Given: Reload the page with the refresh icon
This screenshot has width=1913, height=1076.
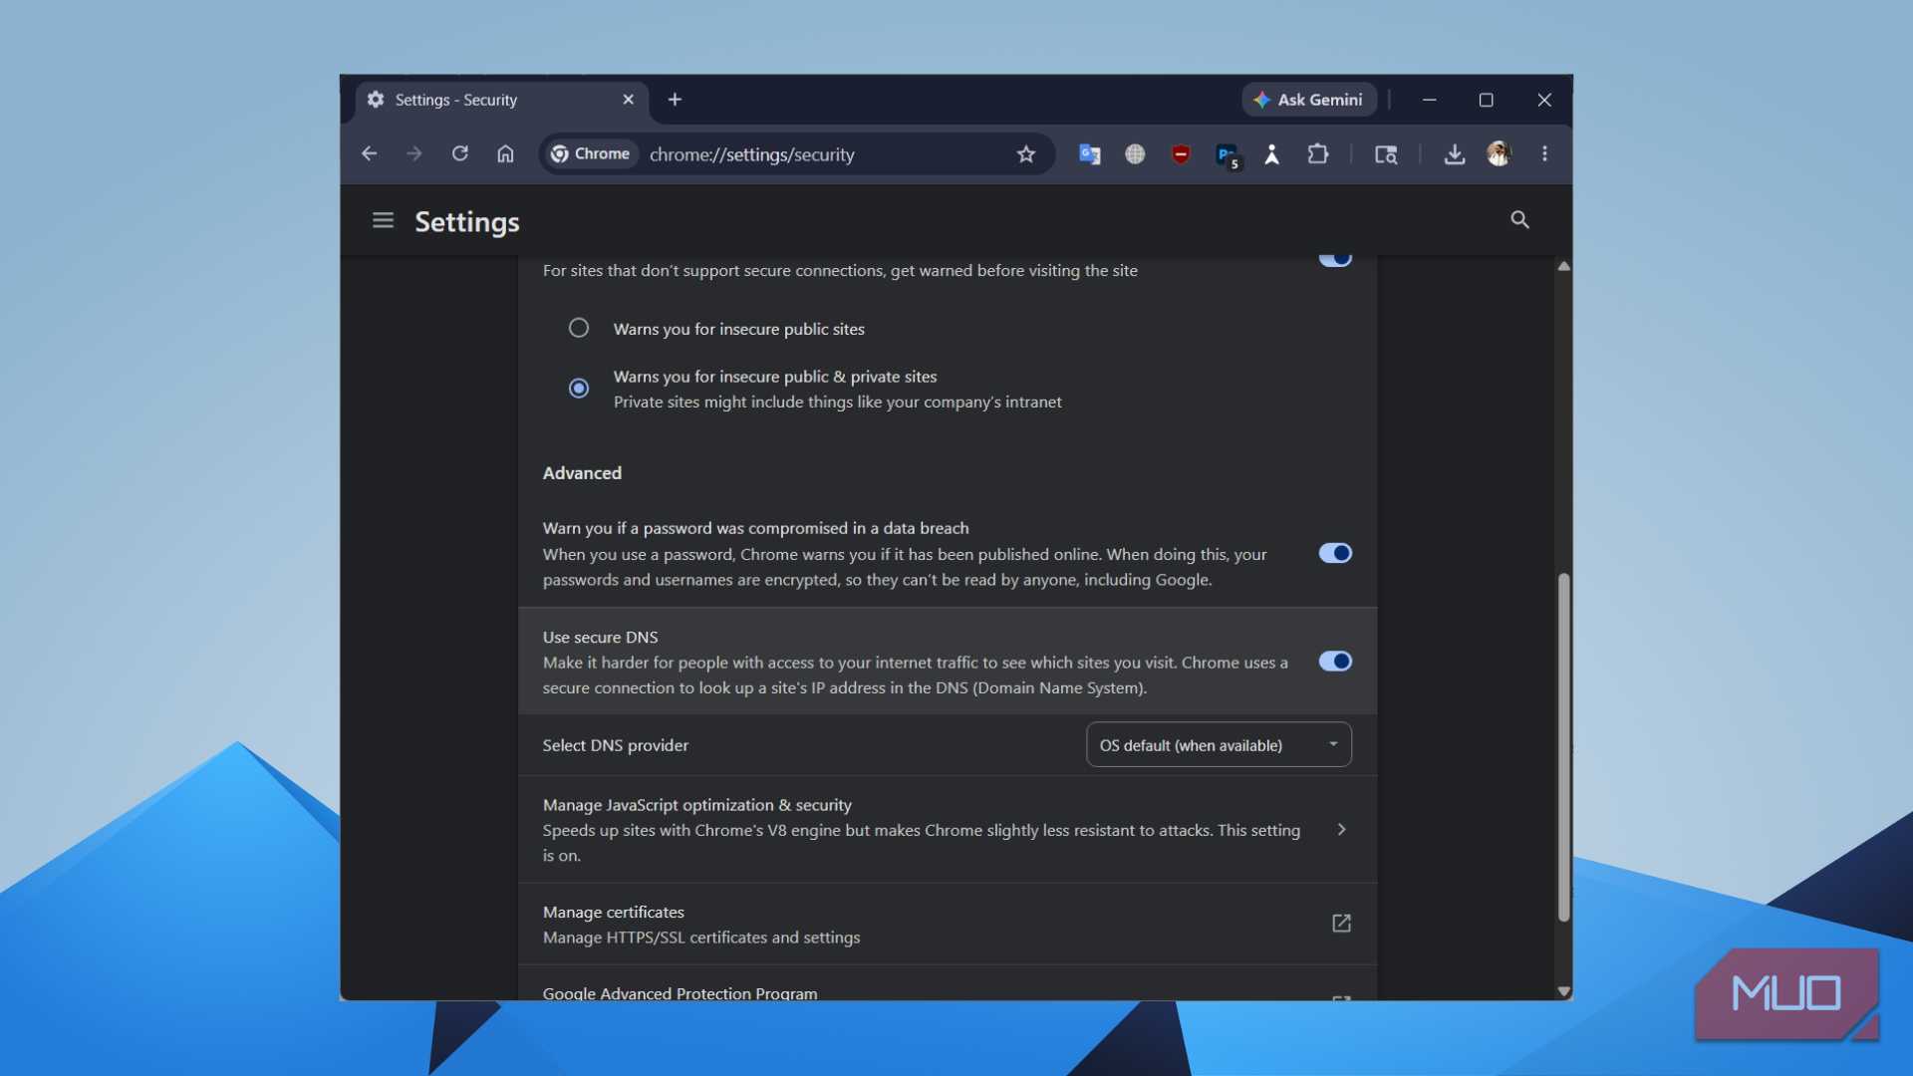Looking at the screenshot, I should tap(459, 154).
